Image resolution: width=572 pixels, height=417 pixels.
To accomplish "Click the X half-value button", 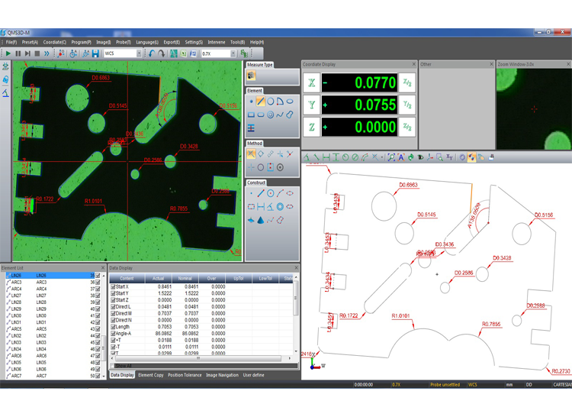I will tap(408, 82).
